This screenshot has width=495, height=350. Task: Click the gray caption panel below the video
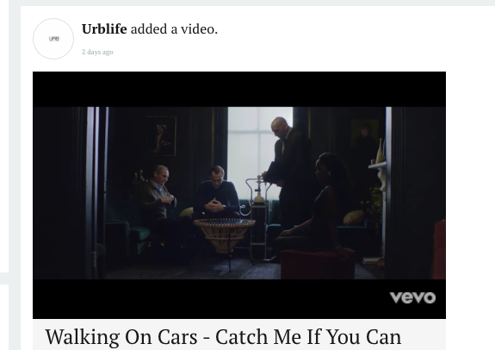(x=239, y=334)
